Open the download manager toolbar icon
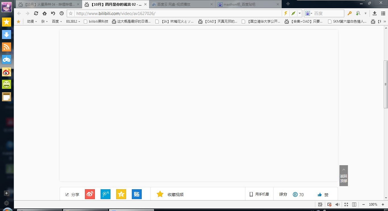 [x=375, y=13]
